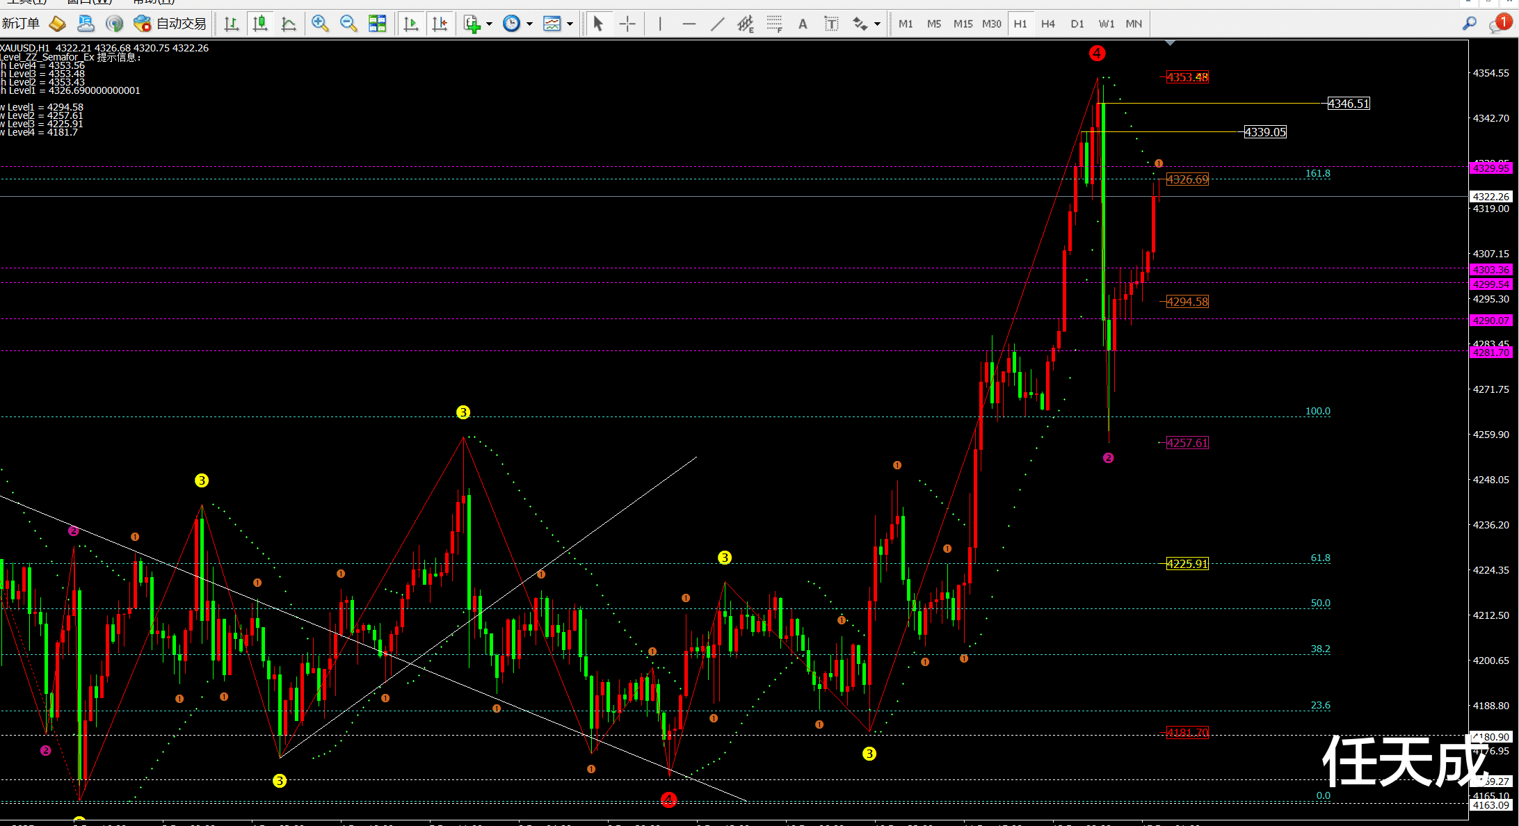Zoom out on the chart
The width and height of the screenshot is (1519, 826).
348,24
